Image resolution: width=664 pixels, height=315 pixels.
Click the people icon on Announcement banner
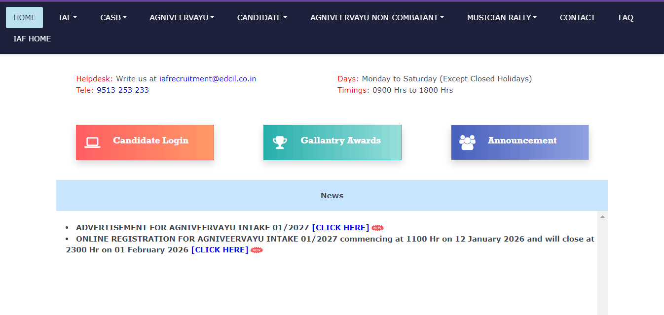tap(467, 141)
